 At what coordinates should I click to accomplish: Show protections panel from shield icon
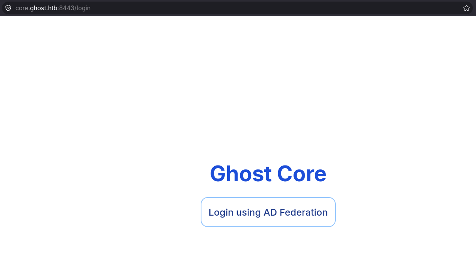click(x=8, y=8)
